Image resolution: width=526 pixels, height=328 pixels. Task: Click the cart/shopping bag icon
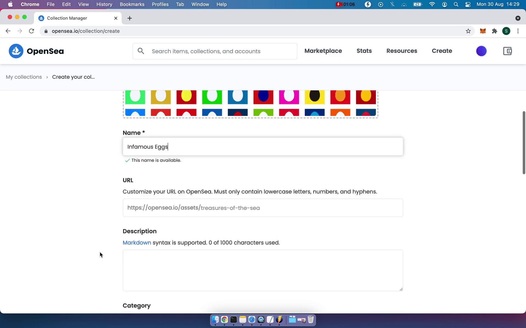point(508,51)
